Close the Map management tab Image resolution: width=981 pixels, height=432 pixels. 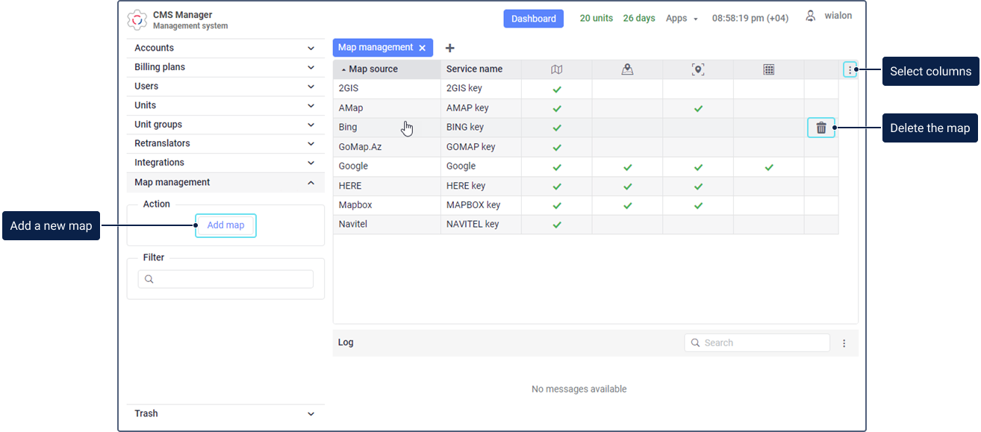422,48
